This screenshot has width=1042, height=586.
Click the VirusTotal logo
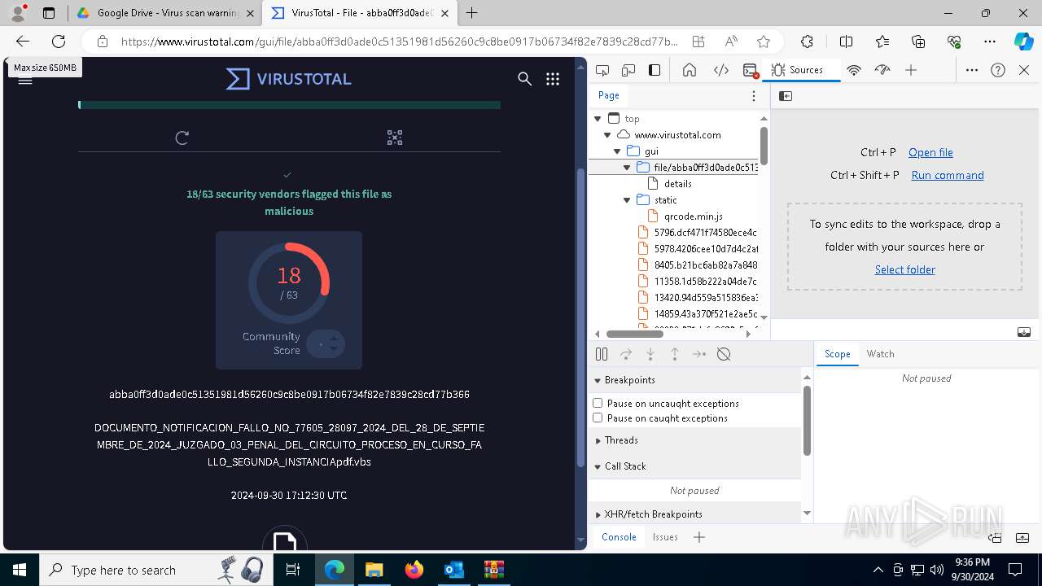289,79
